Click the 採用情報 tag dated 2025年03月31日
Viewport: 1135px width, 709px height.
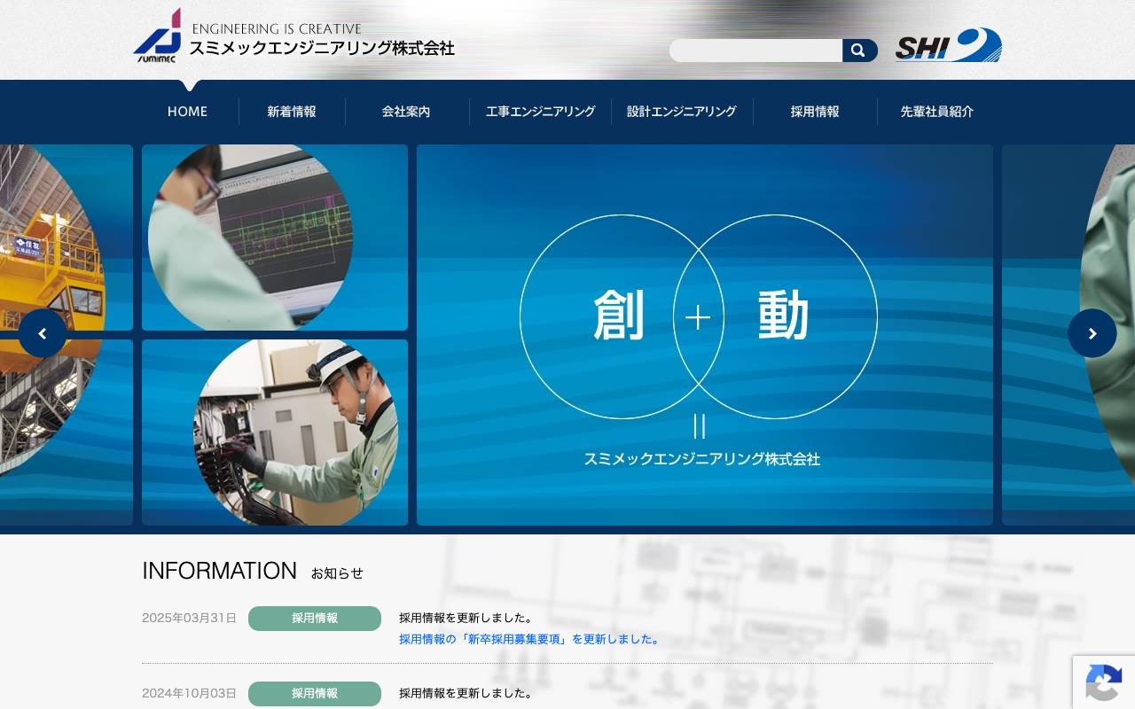pyautogui.click(x=315, y=619)
